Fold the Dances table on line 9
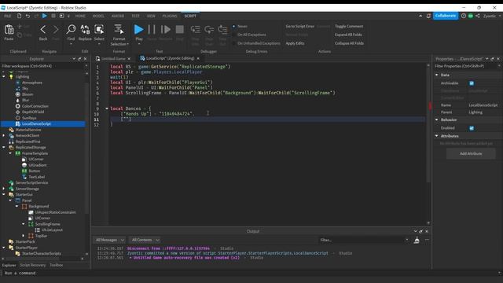The height and width of the screenshot is (283, 503). [x=107, y=108]
